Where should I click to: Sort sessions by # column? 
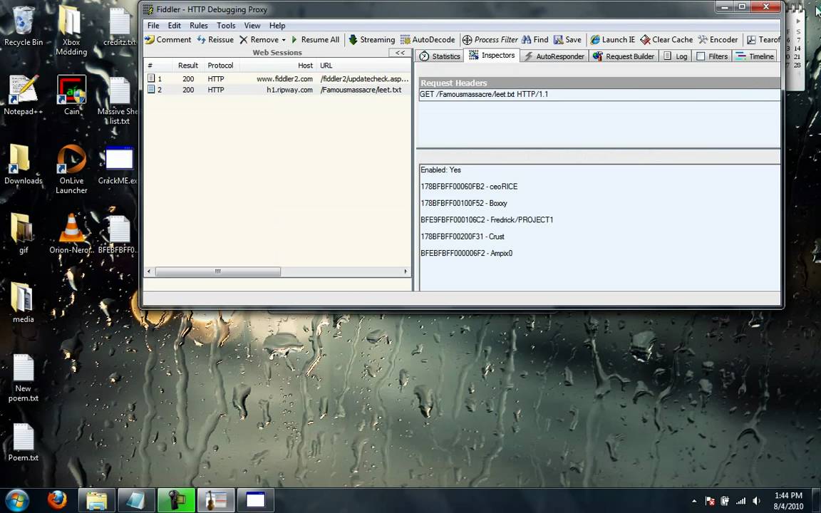158,66
